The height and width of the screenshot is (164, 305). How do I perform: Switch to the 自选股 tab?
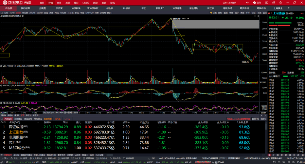[x=9, y=8]
